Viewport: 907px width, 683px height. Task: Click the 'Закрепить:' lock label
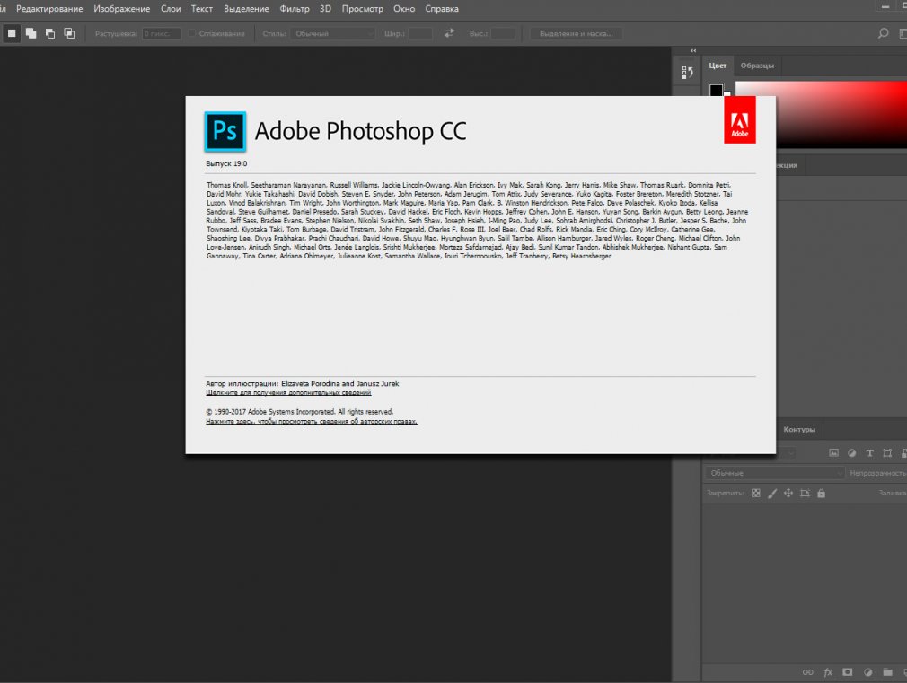(726, 494)
